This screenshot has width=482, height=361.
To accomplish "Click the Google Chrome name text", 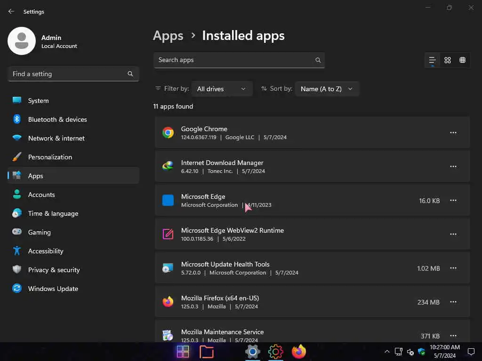I will pos(204,129).
